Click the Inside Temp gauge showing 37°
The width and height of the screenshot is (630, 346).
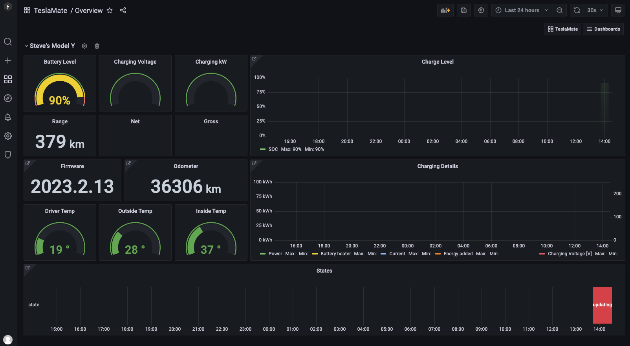point(211,239)
